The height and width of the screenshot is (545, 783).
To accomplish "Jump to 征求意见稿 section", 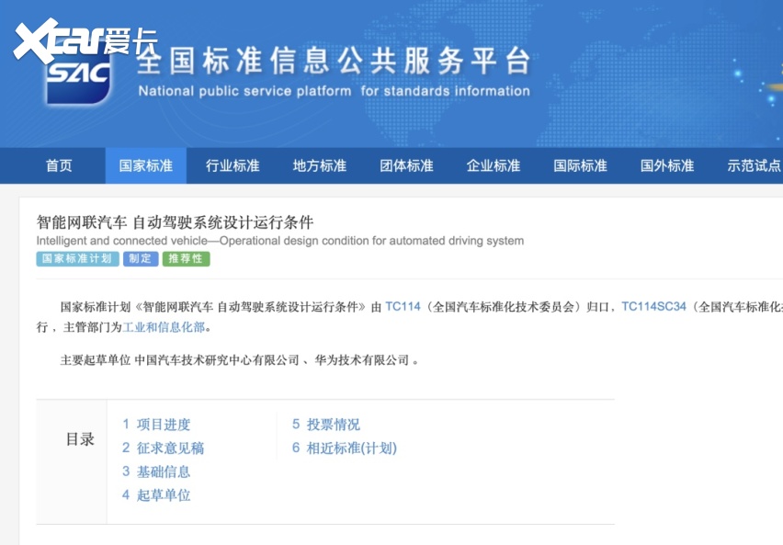I will [163, 448].
